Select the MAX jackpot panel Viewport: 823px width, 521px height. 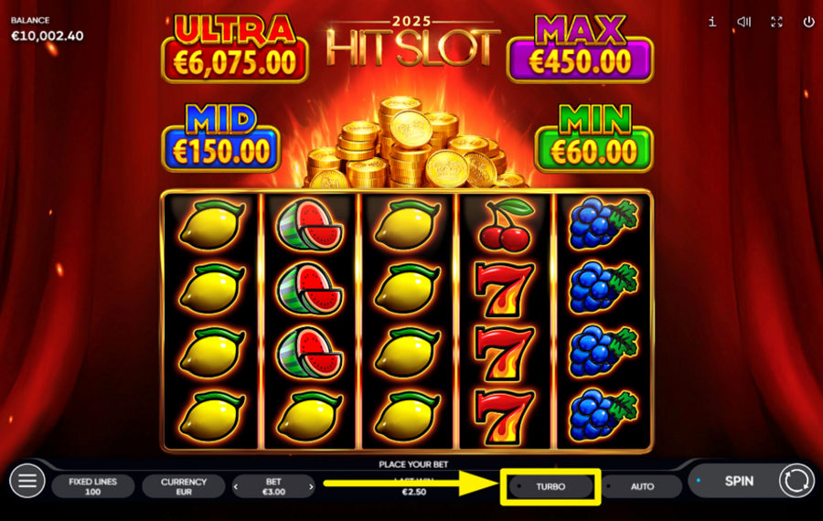point(580,48)
